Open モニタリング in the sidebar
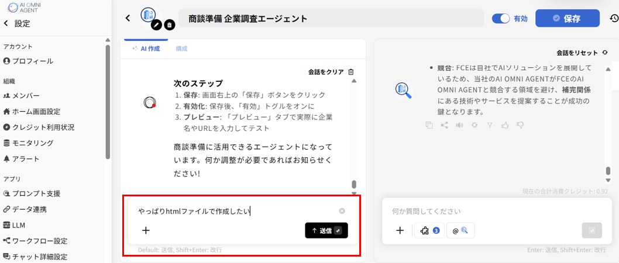The width and height of the screenshot is (619, 263). coord(28,143)
